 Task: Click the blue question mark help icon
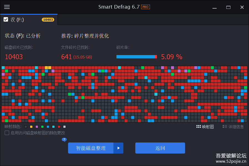point(64,140)
